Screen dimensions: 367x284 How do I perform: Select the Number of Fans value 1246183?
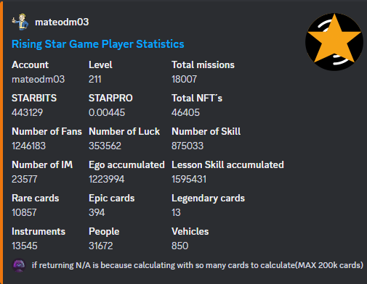[28, 146]
